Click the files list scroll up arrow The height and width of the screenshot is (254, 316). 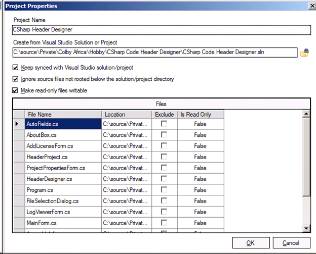click(x=306, y=114)
